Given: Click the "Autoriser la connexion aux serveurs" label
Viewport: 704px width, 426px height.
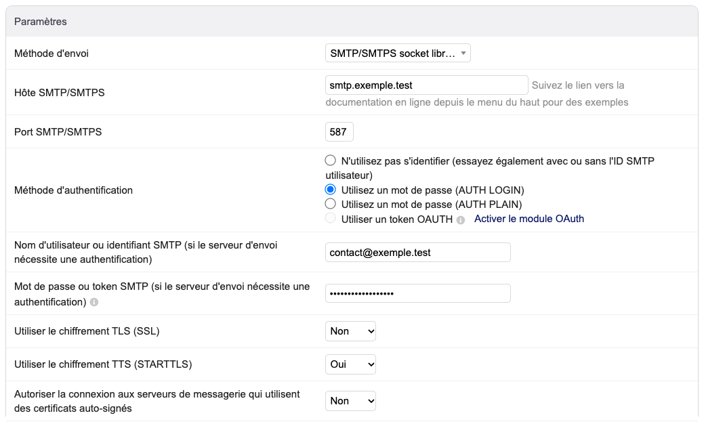Looking at the screenshot, I should 157,402.
